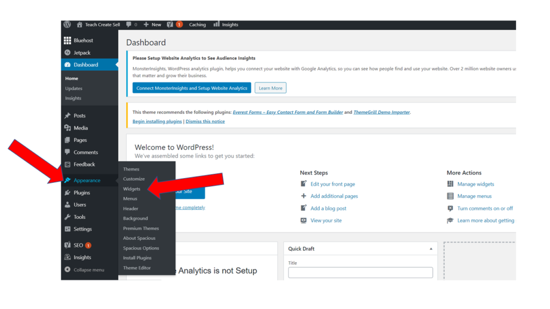Select Widgets in Appearance submenu

[x=132, y=189]
